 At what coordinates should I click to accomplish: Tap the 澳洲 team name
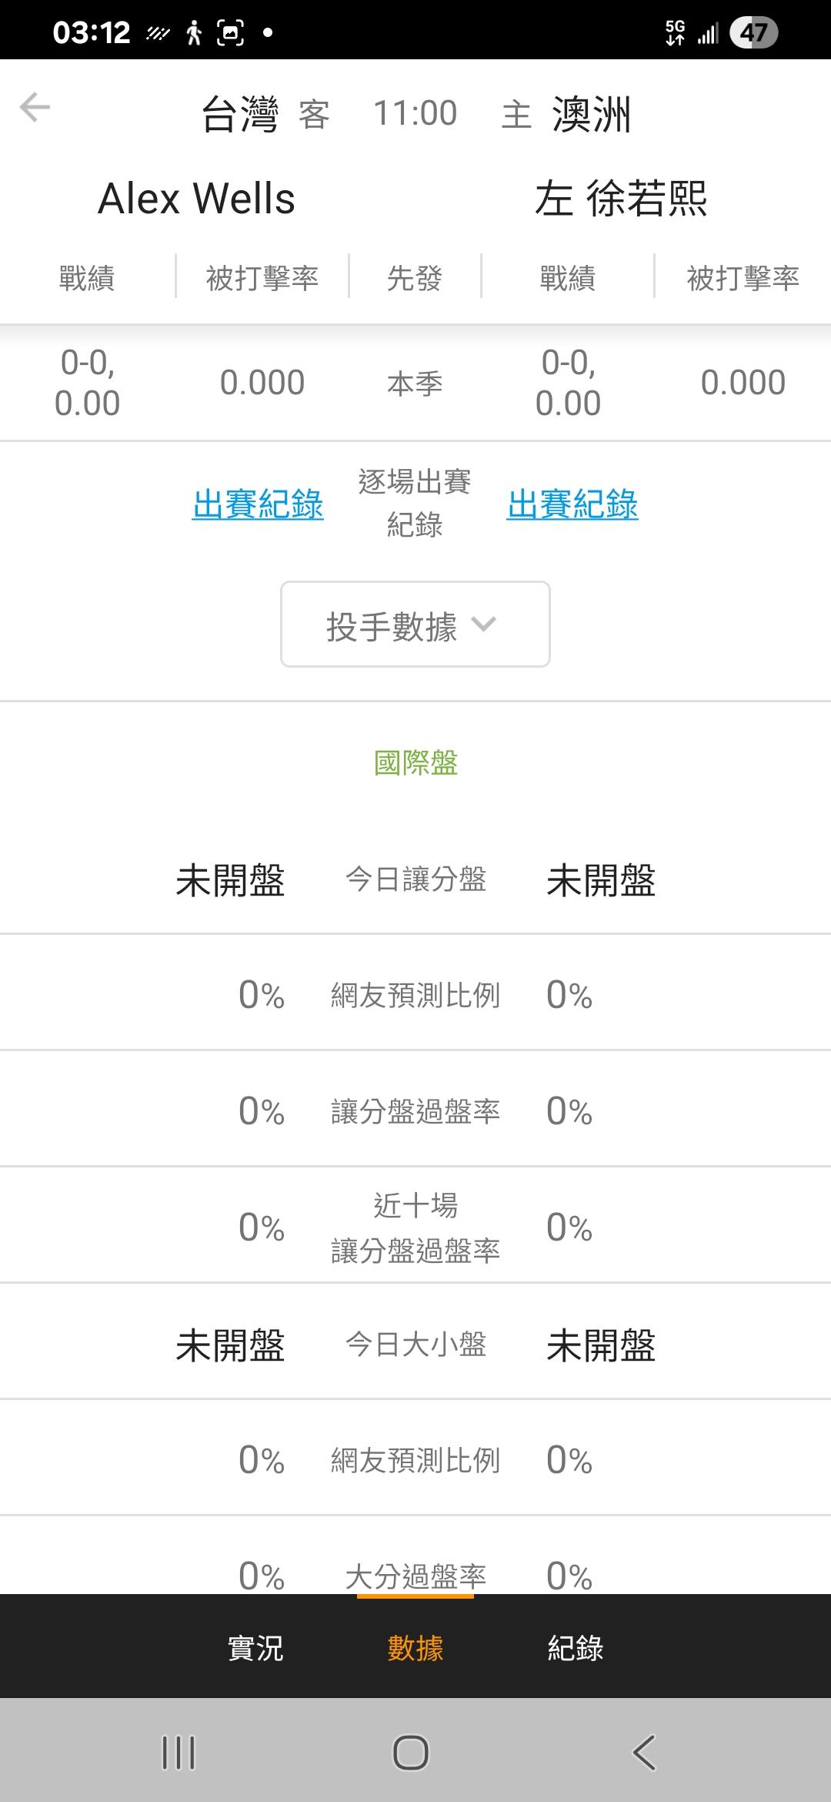point(592,115)
